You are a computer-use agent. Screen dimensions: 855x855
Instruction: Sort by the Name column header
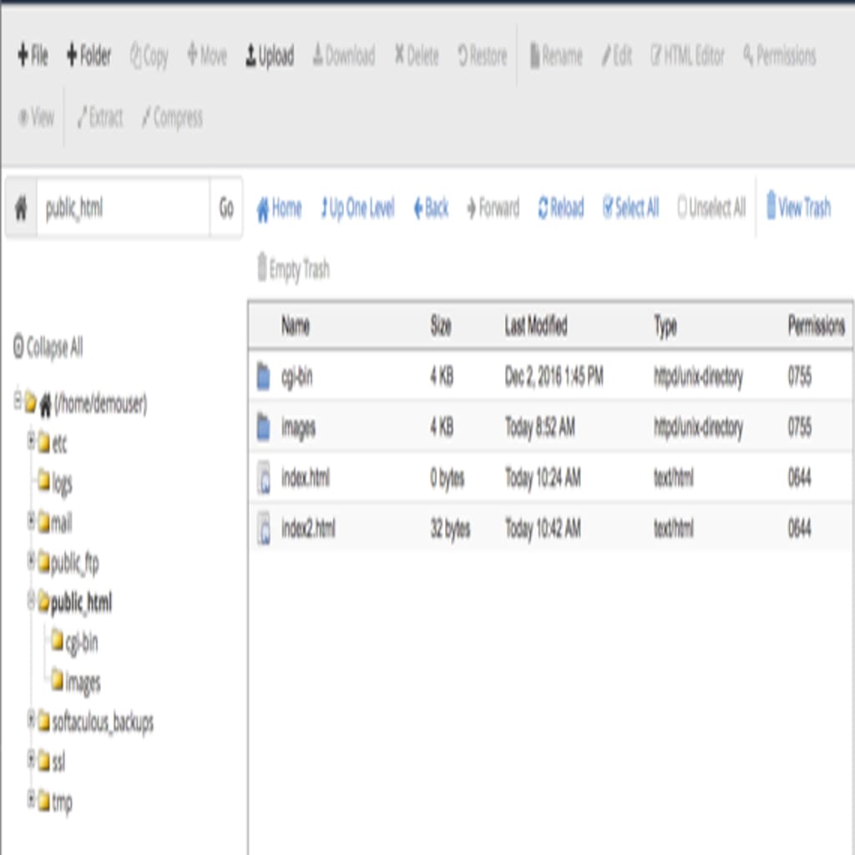296,326
